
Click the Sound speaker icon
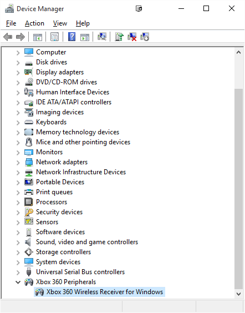coord(28,242)
